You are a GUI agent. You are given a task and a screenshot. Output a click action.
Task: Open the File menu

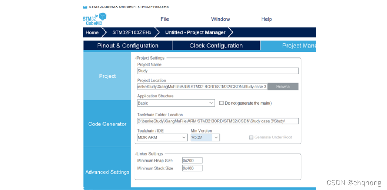pos(165,19)
